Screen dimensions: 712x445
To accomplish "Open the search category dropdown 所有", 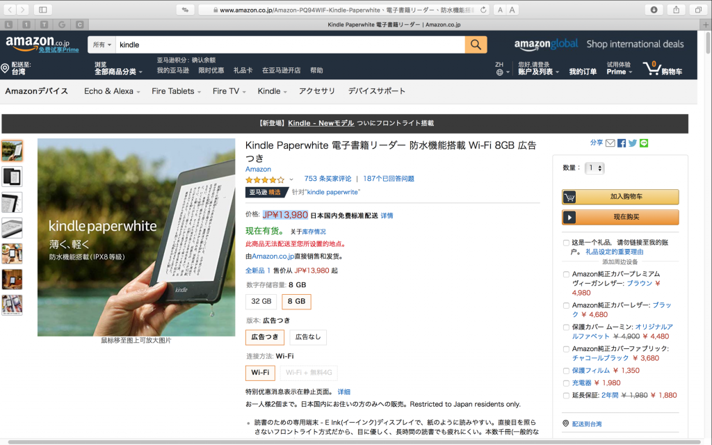I will click(x=102, y=44).
